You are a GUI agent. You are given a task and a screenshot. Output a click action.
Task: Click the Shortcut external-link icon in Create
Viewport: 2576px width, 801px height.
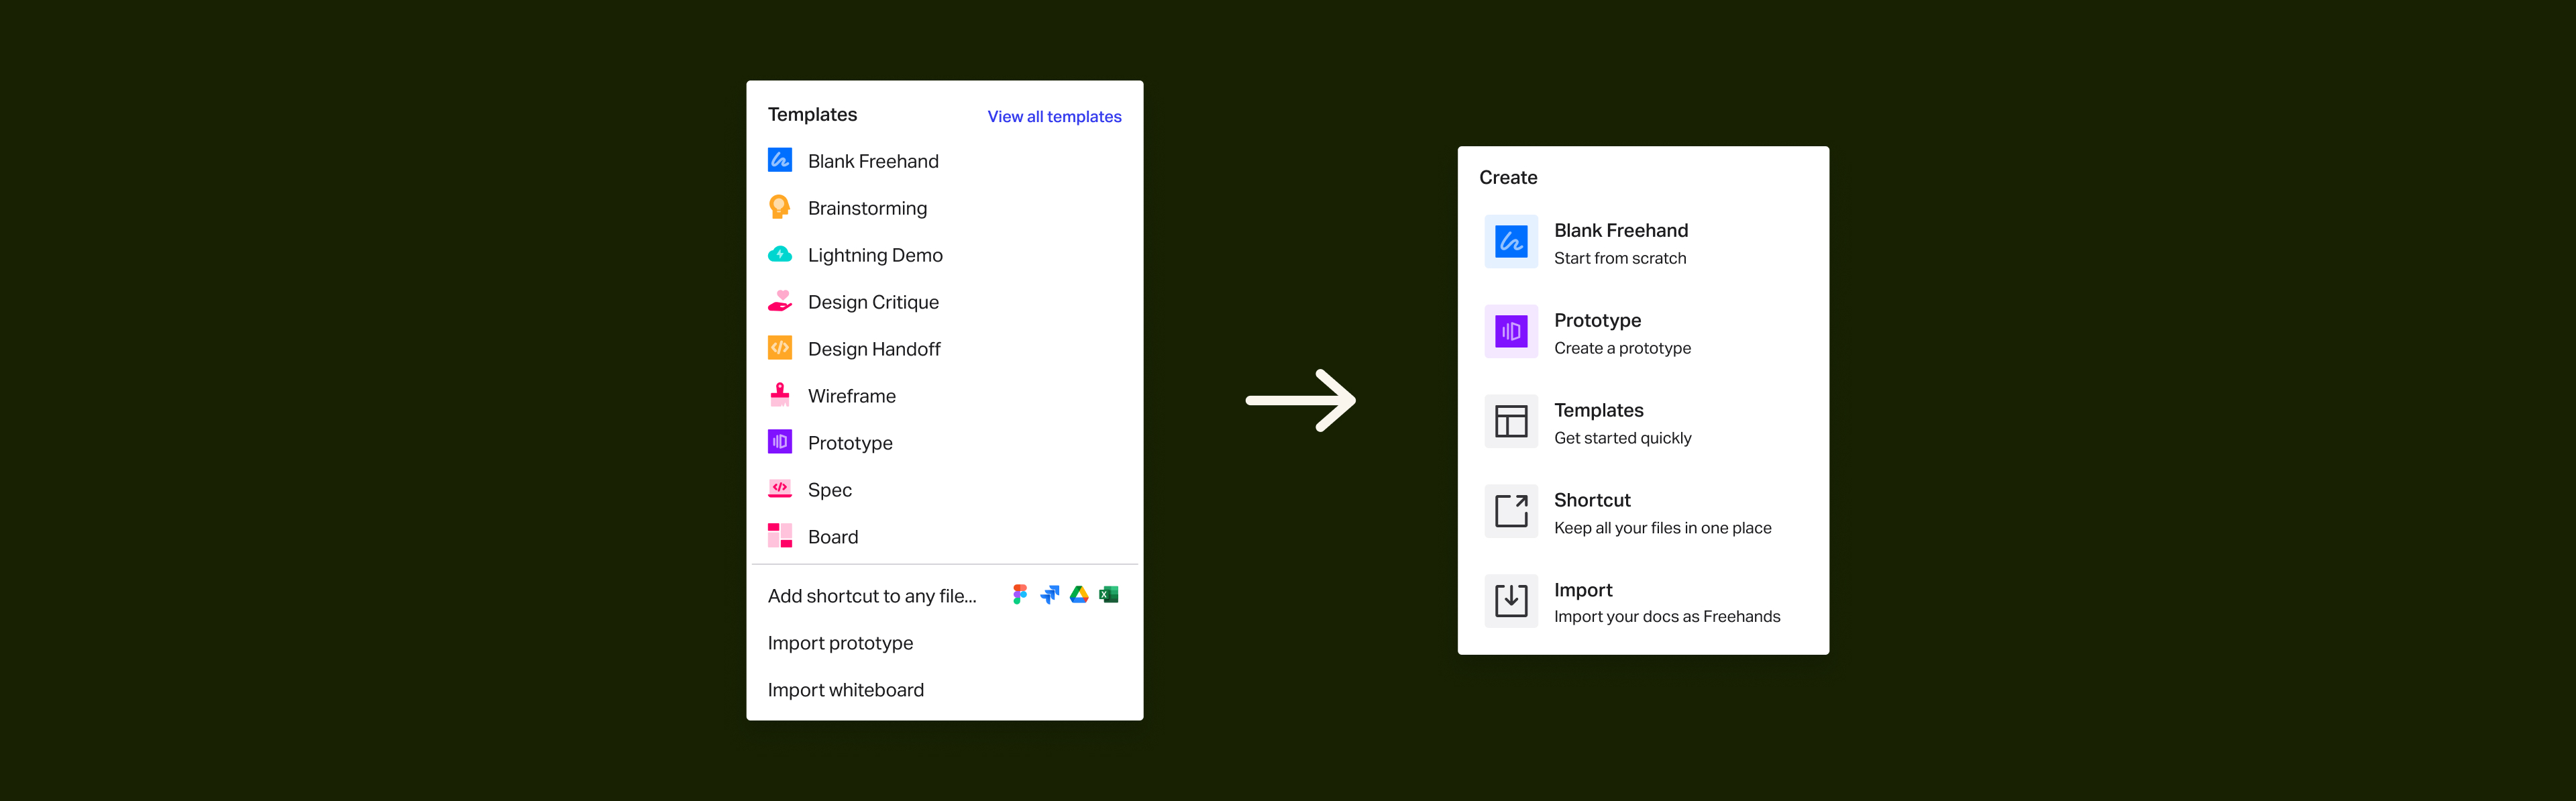click(x=1510, y=511)
